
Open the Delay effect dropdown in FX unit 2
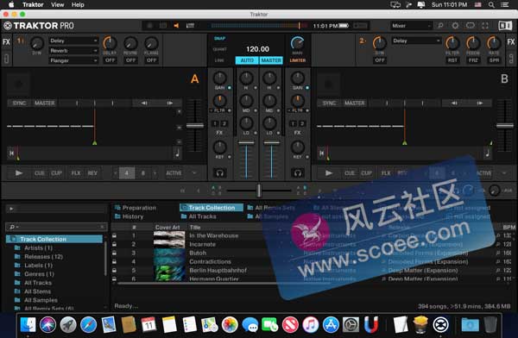pos(416,41)
